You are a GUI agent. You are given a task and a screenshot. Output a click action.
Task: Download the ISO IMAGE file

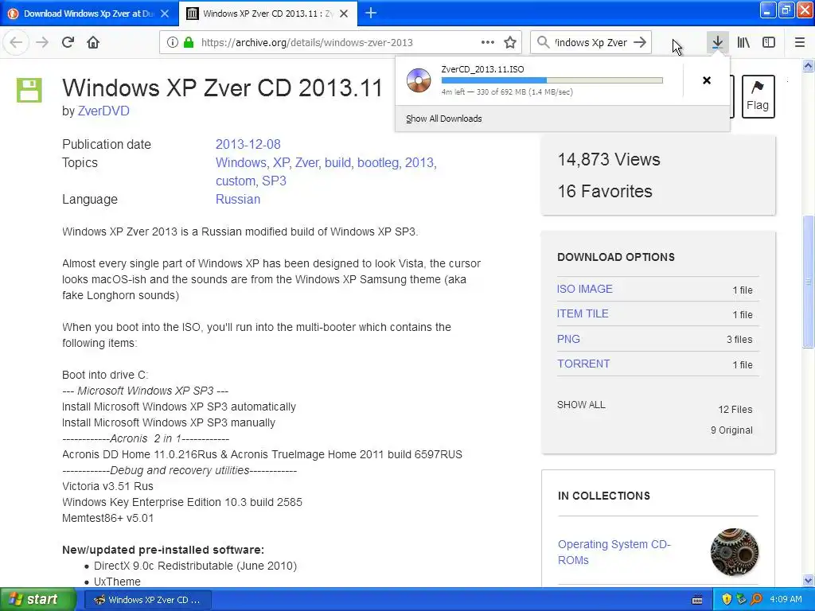585,289
